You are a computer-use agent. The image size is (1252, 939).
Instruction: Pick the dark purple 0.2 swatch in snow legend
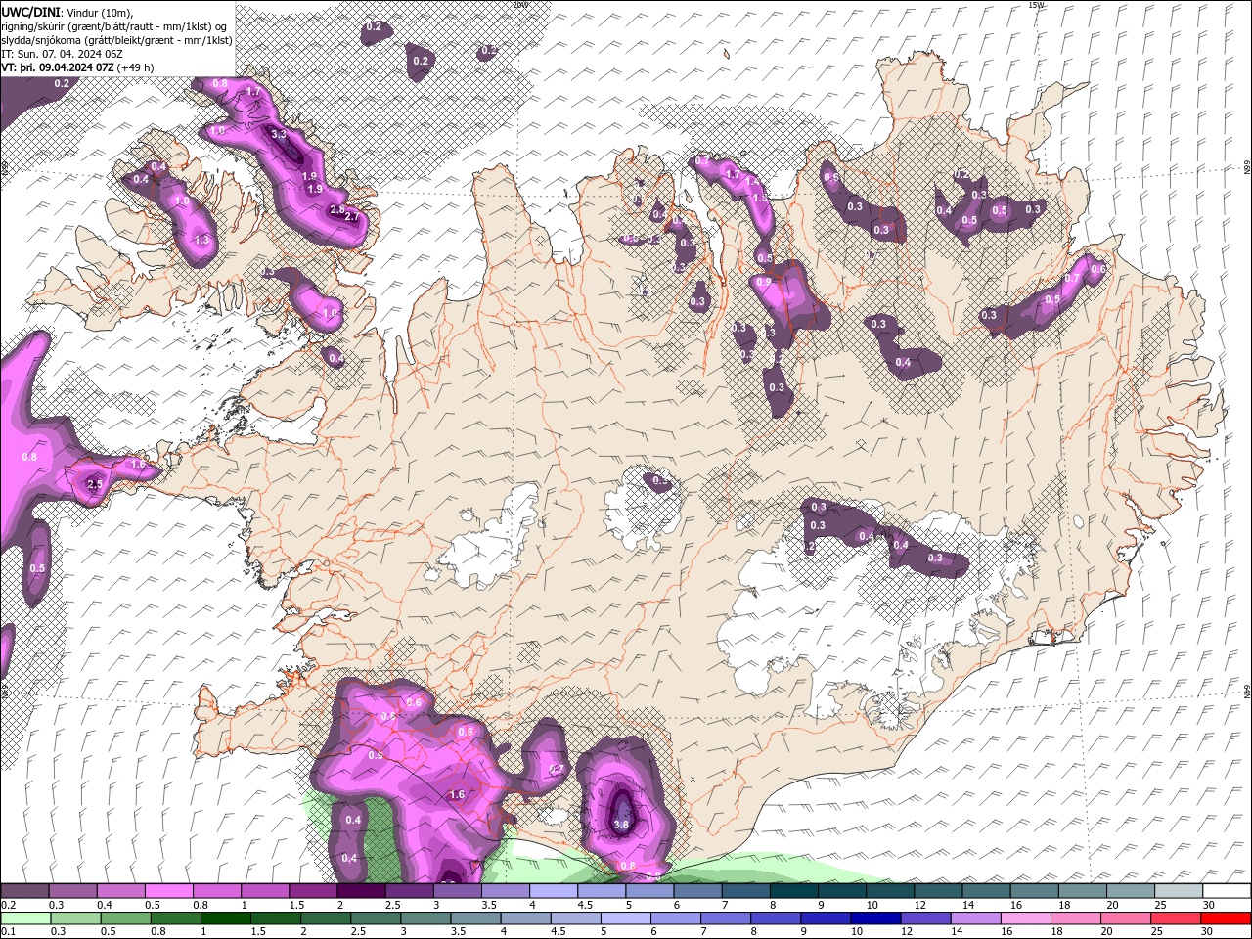[x=24, y=891]
